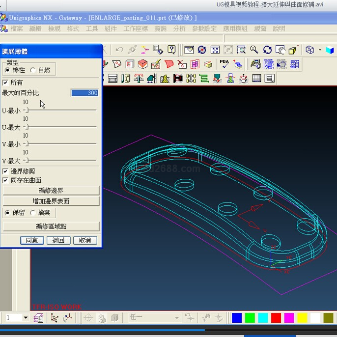Open the wireframe display style dropdown arrow
The width and height of the screenshot is (337, 337).
[320, 50]
